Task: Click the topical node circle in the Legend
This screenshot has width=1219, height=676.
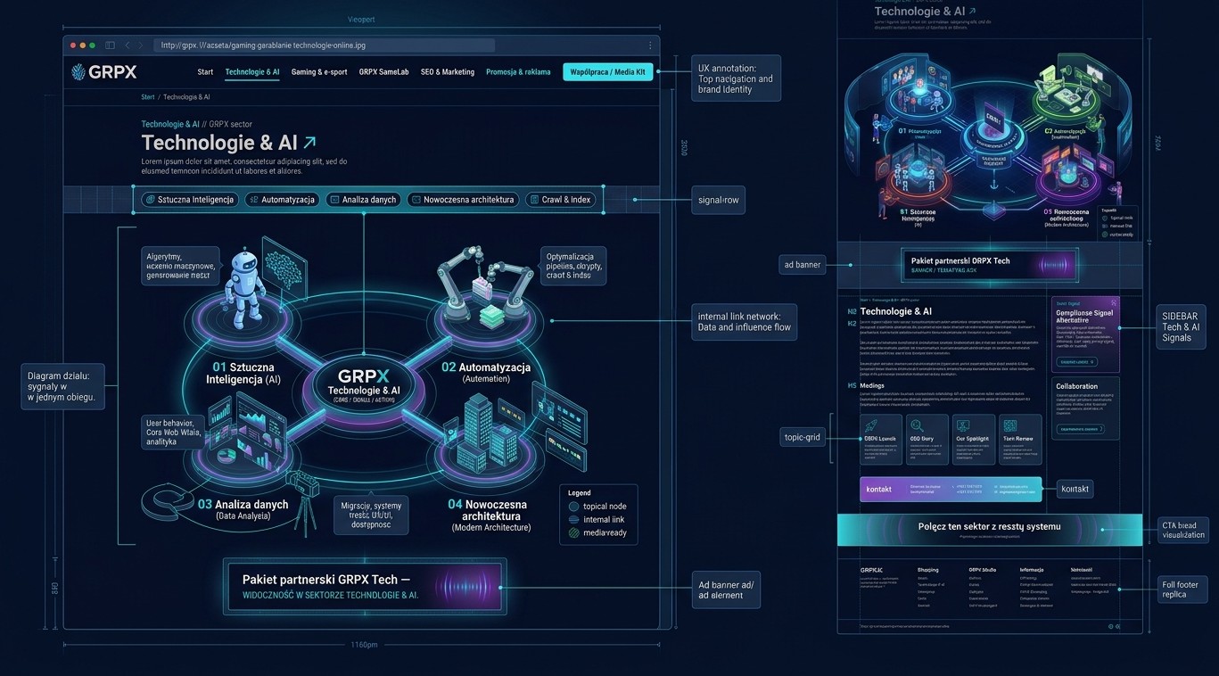Action: [x=574, y=507]
